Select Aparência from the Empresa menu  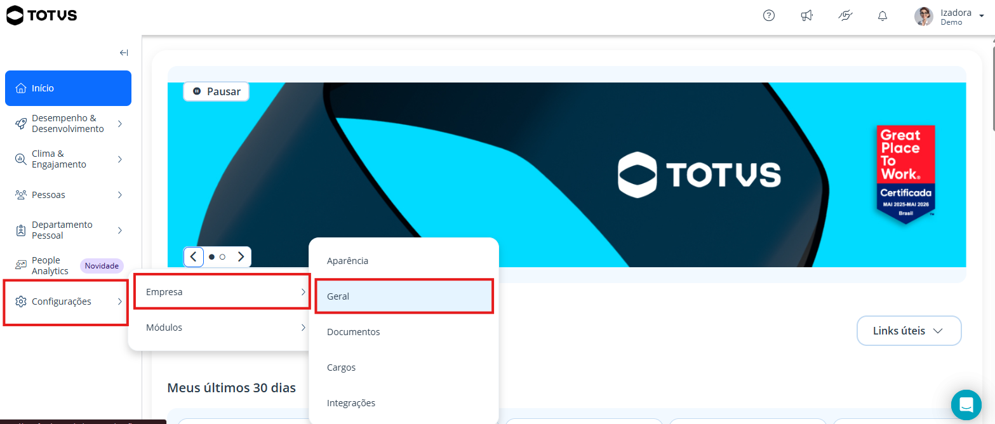coord(404,261)
